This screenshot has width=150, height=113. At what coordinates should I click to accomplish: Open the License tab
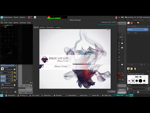pyautogui.click(x=58, y=27)
